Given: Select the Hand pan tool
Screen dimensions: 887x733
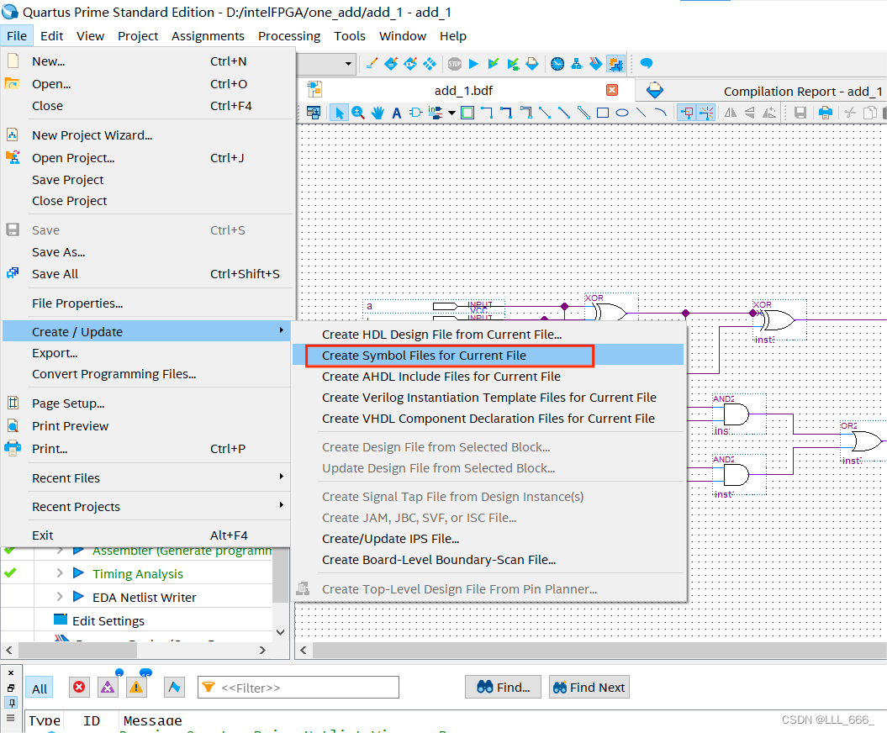Looking at the screenshot, I should tap(378, 113).
